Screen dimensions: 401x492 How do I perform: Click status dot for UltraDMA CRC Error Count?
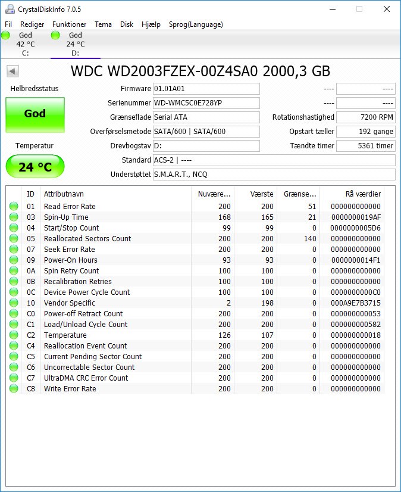pyautogui.click(x=14, y=378)
